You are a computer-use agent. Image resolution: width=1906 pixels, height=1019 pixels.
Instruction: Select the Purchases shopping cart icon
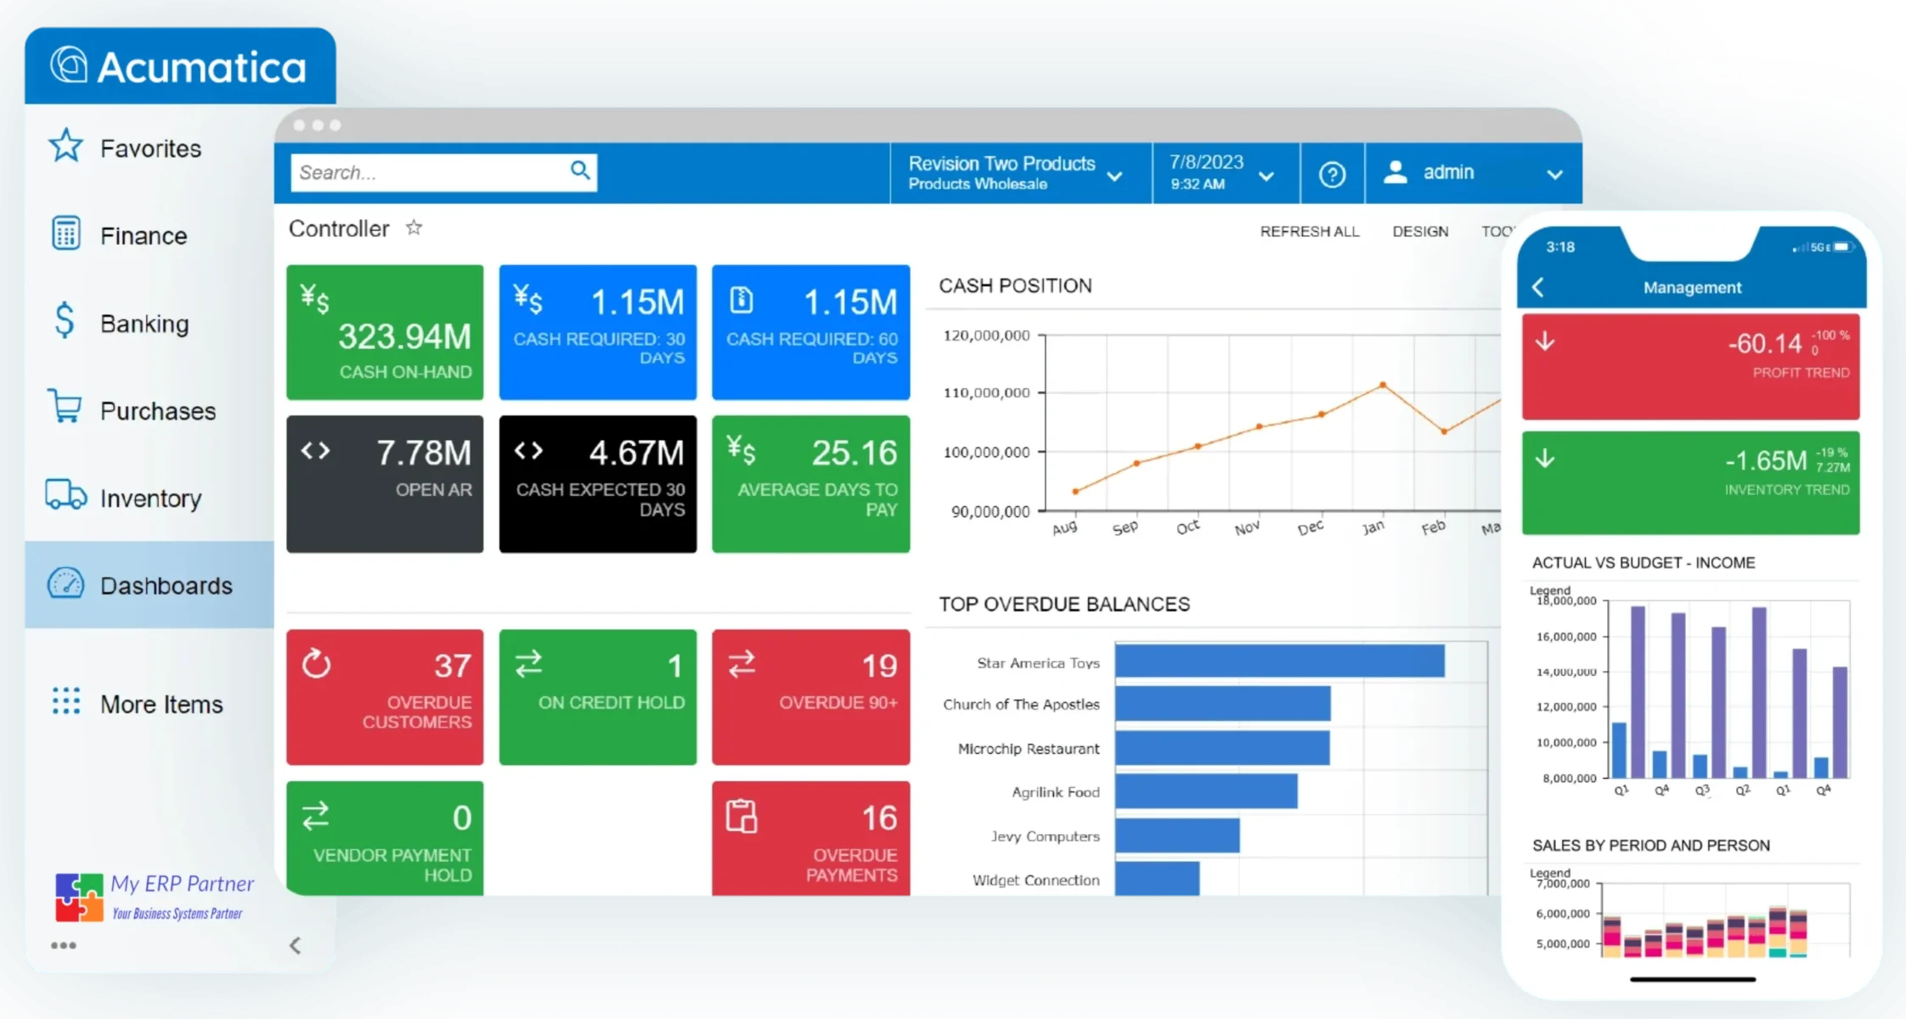65,407
